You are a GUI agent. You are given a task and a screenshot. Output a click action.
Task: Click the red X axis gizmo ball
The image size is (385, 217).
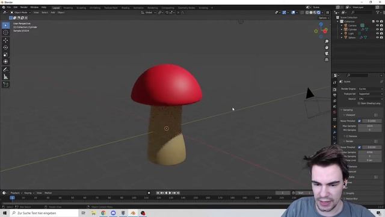tap(325, 31)
